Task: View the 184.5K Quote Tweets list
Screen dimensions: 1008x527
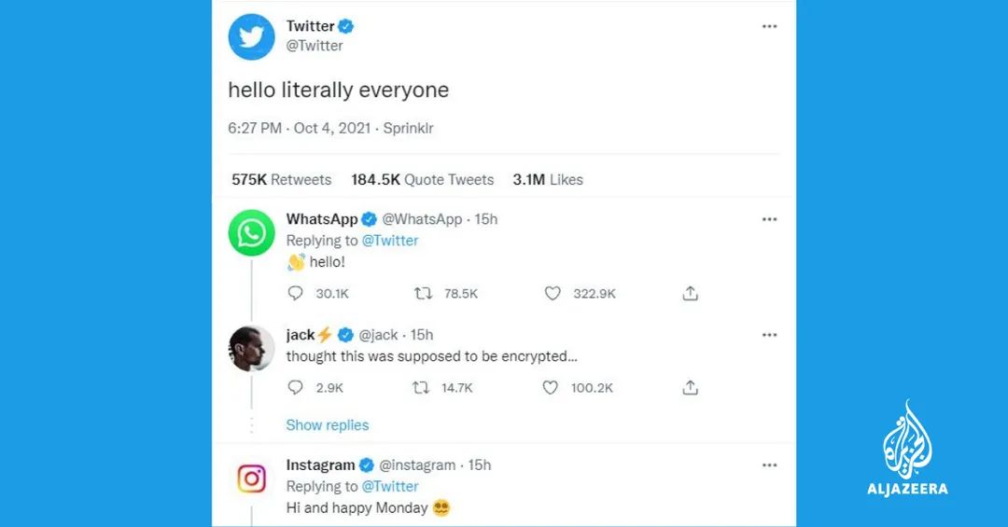Action: click(x=423, y=179)
